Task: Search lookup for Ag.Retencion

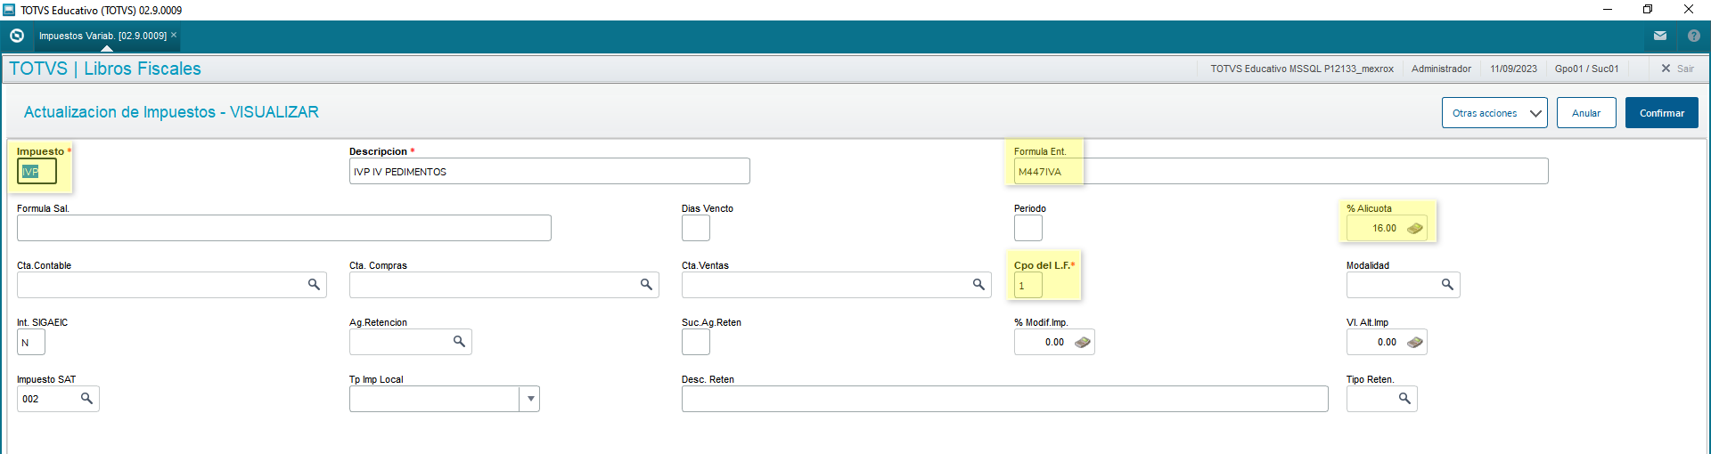Action: pos(459,342)
